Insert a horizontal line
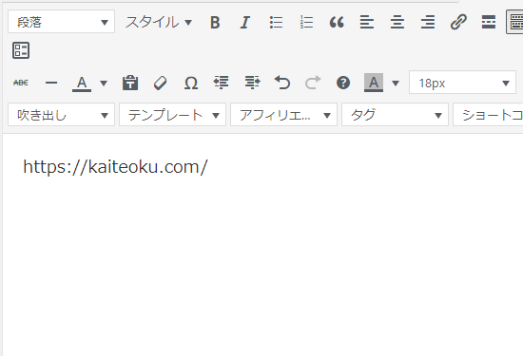 [x=51, y=83]
